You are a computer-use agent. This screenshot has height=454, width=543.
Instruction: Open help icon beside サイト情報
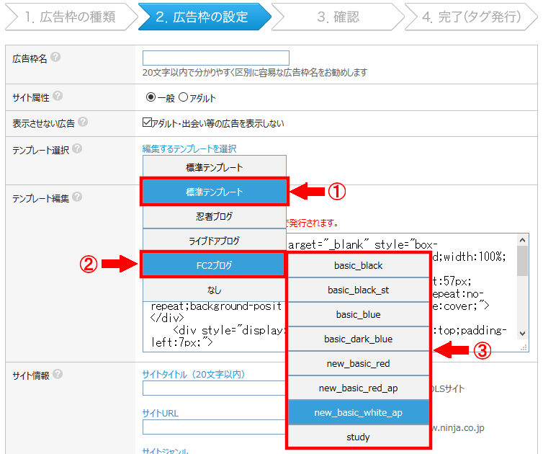(x=58, y=374)
